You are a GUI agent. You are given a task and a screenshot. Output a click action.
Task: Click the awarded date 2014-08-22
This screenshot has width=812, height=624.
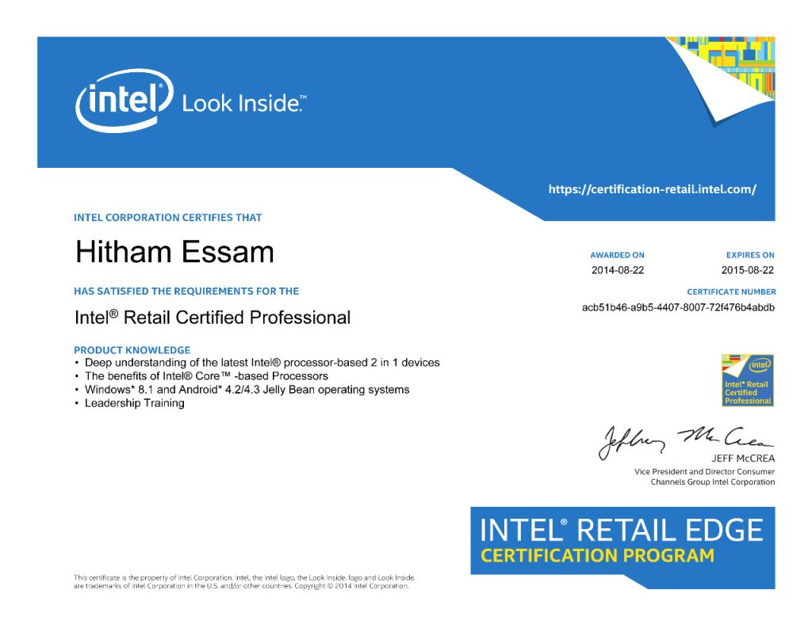click(x=618, y=270)
